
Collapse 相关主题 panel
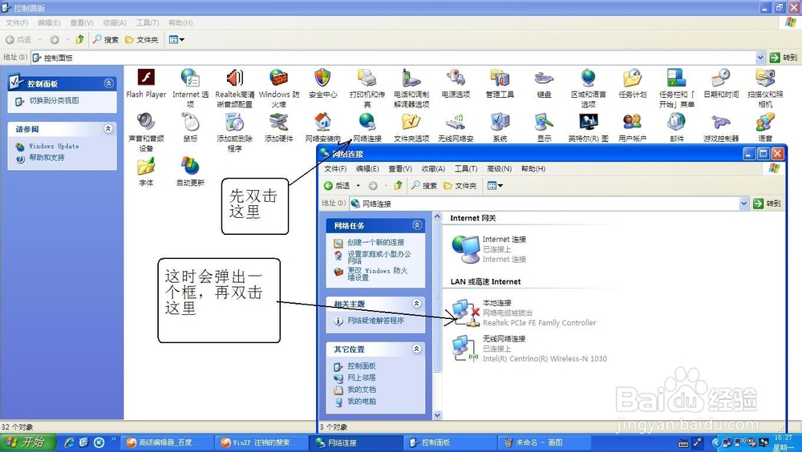click(417, 304)
